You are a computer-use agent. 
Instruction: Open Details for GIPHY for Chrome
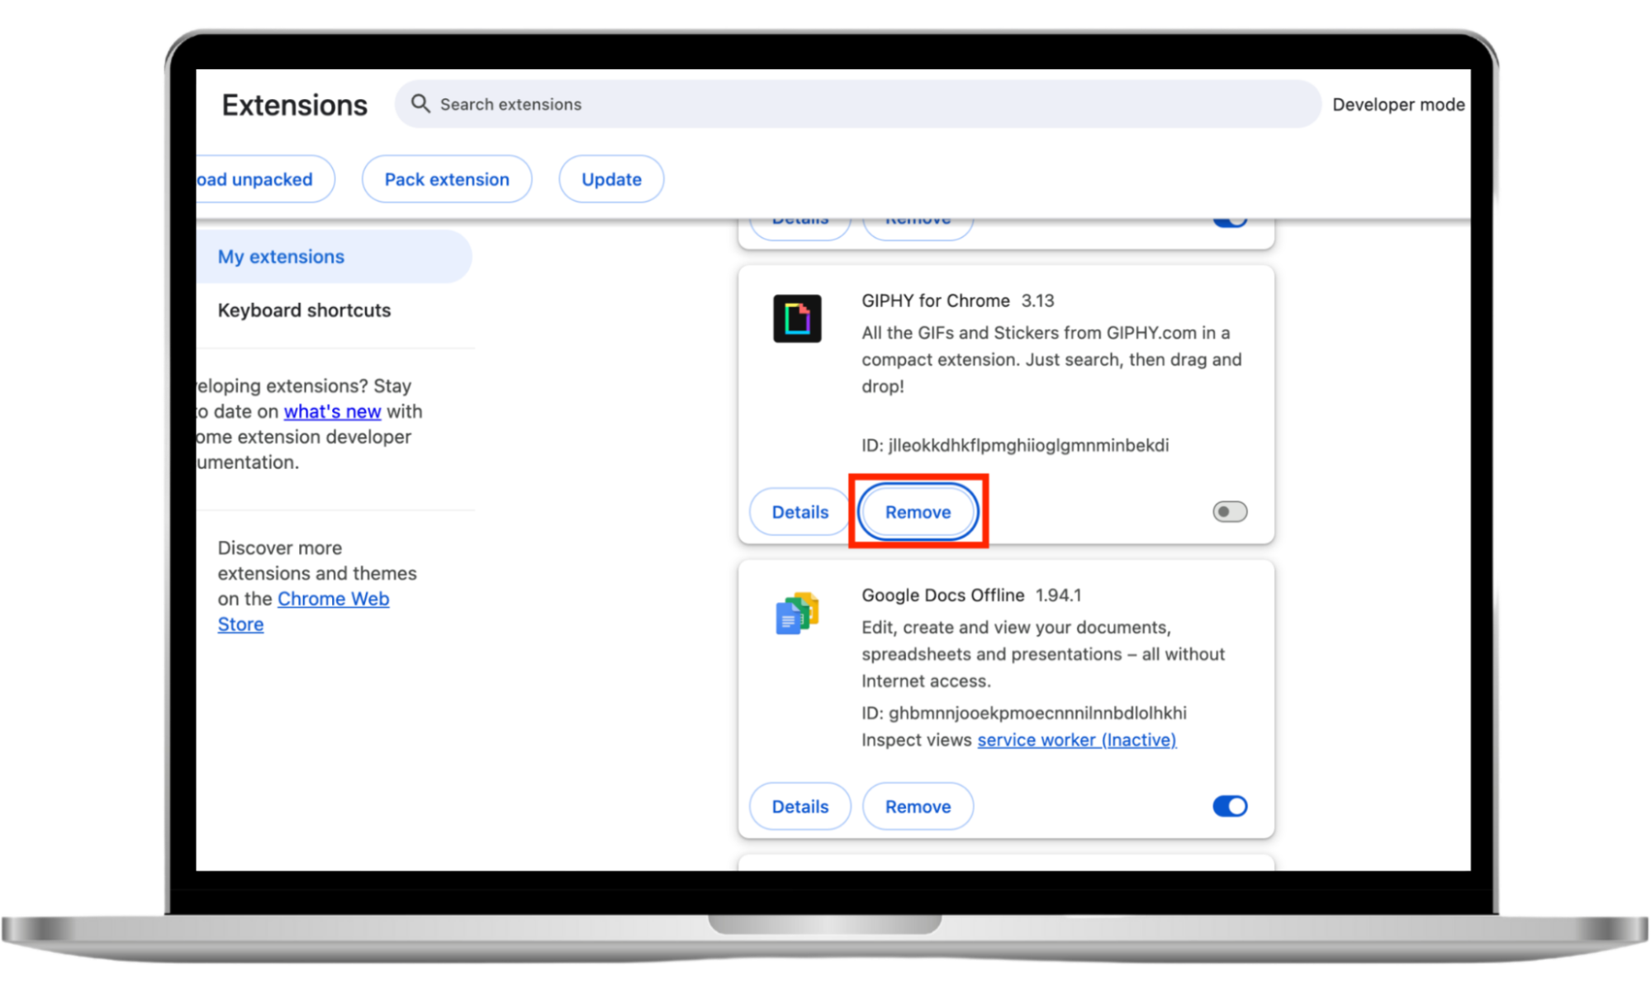coord(799,512)
